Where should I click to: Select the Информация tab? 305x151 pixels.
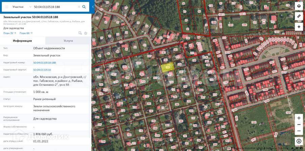pyautogui.click(x=22, y=41)
